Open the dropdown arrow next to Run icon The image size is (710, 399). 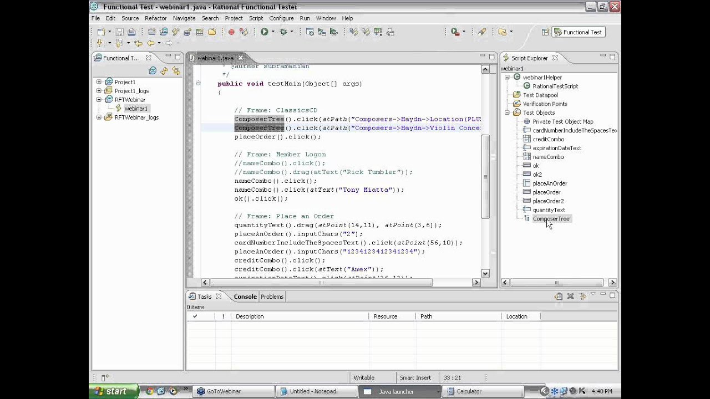(272, 32)
